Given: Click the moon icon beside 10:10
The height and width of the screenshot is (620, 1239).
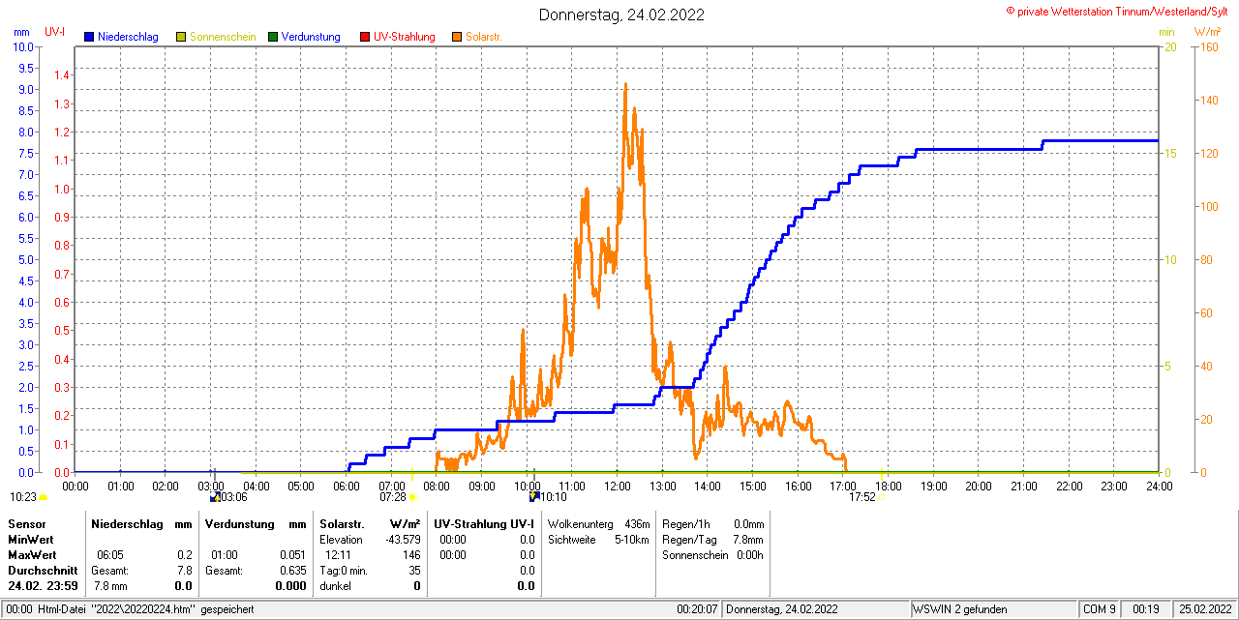Looking at the screenshot, I should pos(533,496).
